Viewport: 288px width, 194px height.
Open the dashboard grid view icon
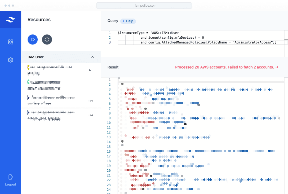tap(11, 42)
